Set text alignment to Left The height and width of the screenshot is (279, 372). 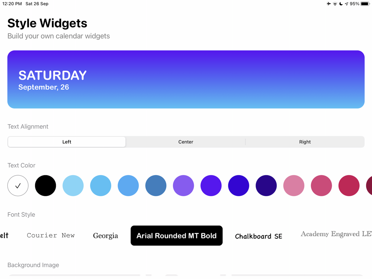pos(67,142)
